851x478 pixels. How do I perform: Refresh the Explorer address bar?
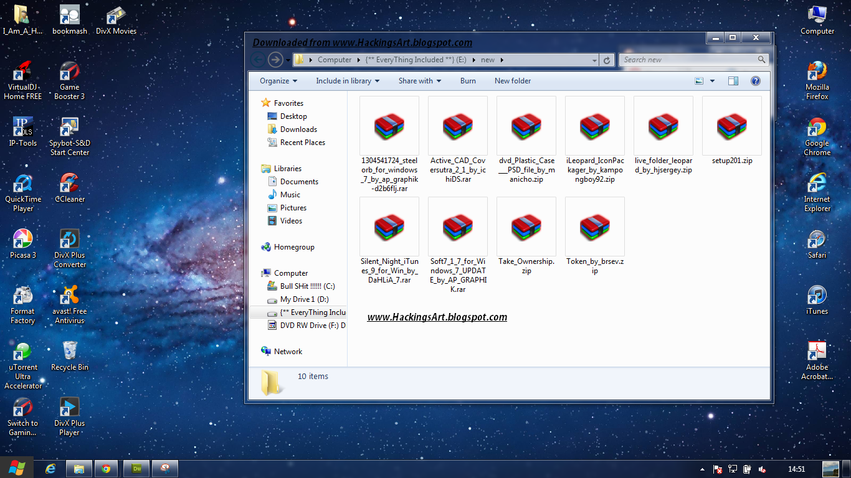coord(607,60)
